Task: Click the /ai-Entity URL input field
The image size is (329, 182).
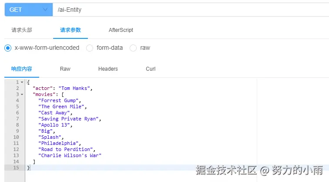Action: (191, 10)
